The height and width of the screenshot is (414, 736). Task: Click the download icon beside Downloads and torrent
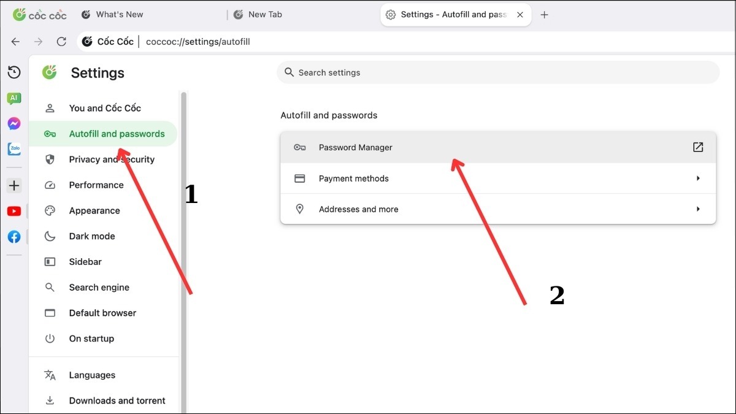[x=50, y=401]
